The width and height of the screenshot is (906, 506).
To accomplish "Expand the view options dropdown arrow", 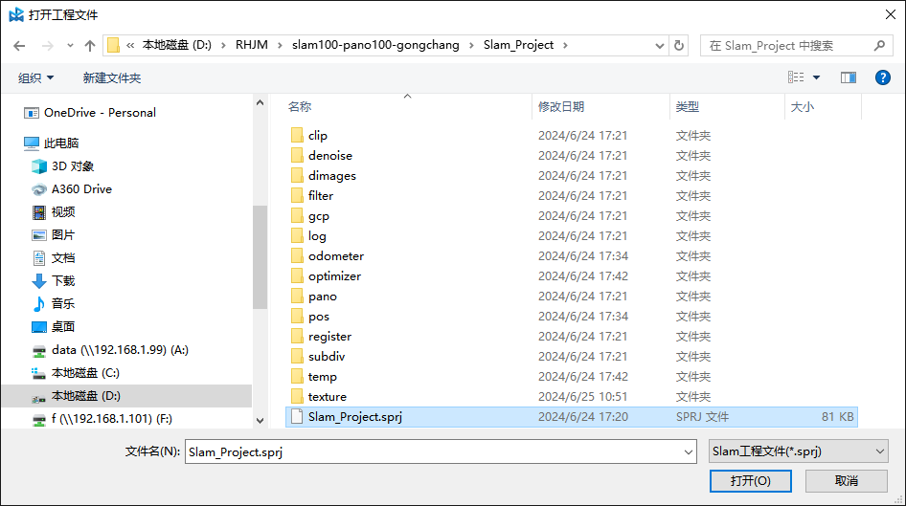I will [816, 77].
